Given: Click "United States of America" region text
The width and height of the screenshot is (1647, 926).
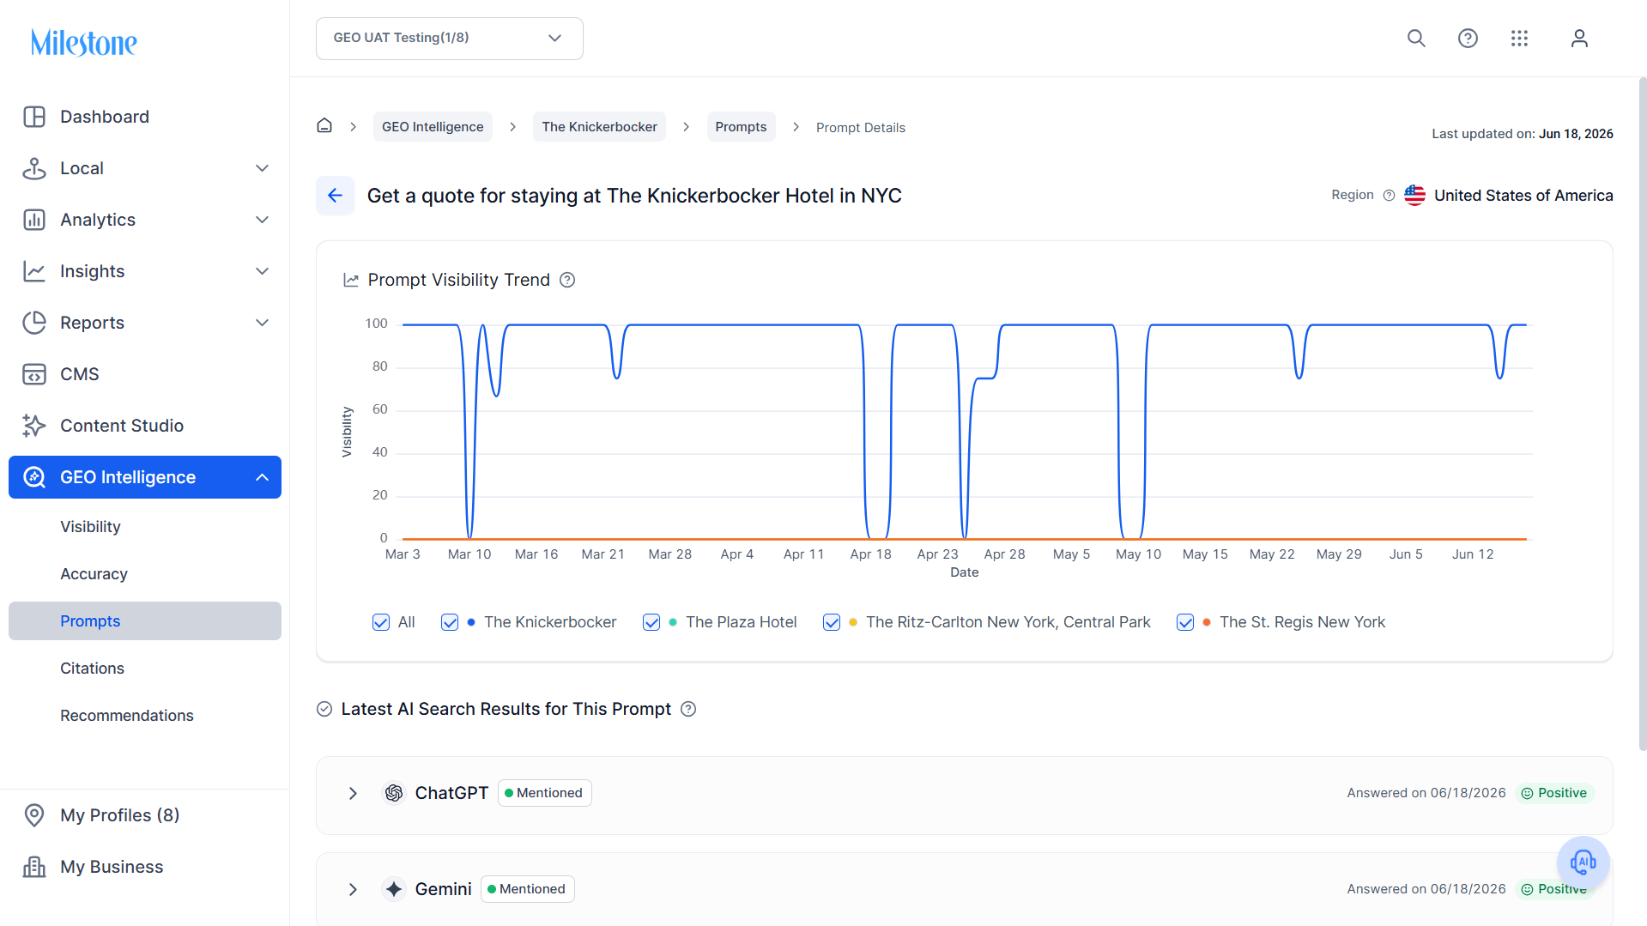Looking at the screenshot, I should pos(1523,196).
